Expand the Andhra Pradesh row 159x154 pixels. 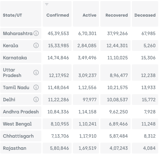(x=21, y=112)
